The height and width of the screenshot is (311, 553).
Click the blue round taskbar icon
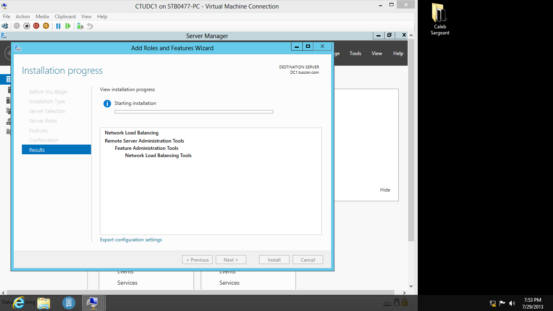coord(69,303)
